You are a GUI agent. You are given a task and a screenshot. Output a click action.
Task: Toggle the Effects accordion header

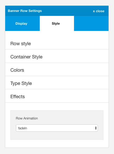pyautogui.click(x=57, y=97)
